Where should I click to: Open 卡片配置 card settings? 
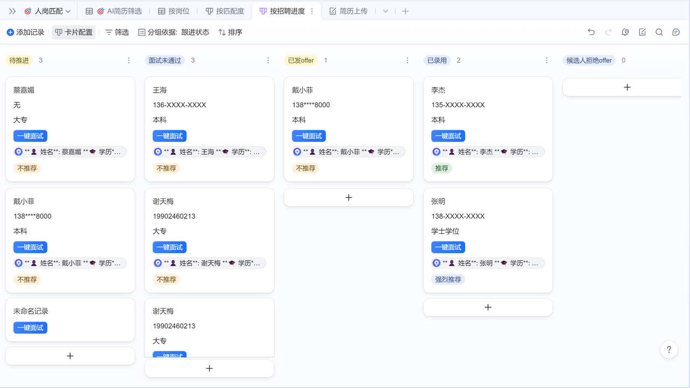coord(74,32)
